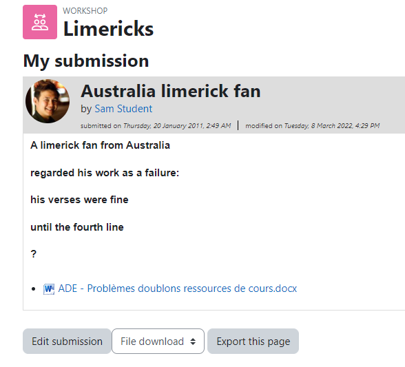Click the modified on date text
Screen dimensions: 405x367
click(313, 126)
